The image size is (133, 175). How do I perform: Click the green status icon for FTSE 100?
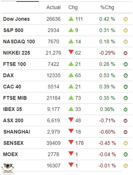(x=126, y=64)
